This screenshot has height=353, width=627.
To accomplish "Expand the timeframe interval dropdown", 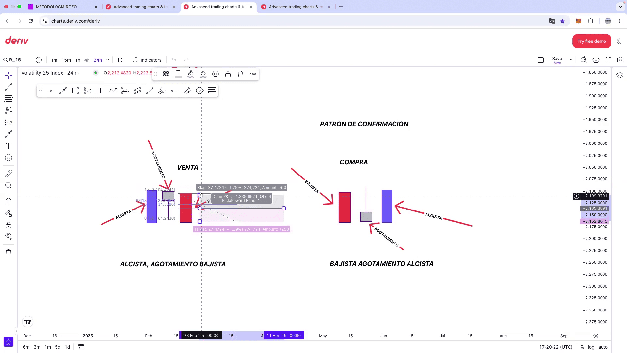I will tap(108, 60).
